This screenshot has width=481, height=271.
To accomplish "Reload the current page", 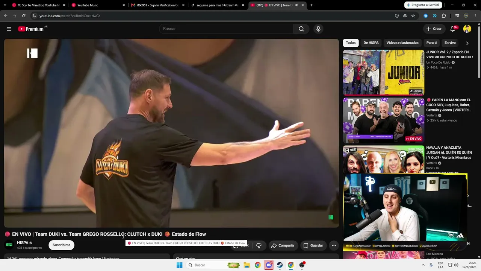I will 24,16.
